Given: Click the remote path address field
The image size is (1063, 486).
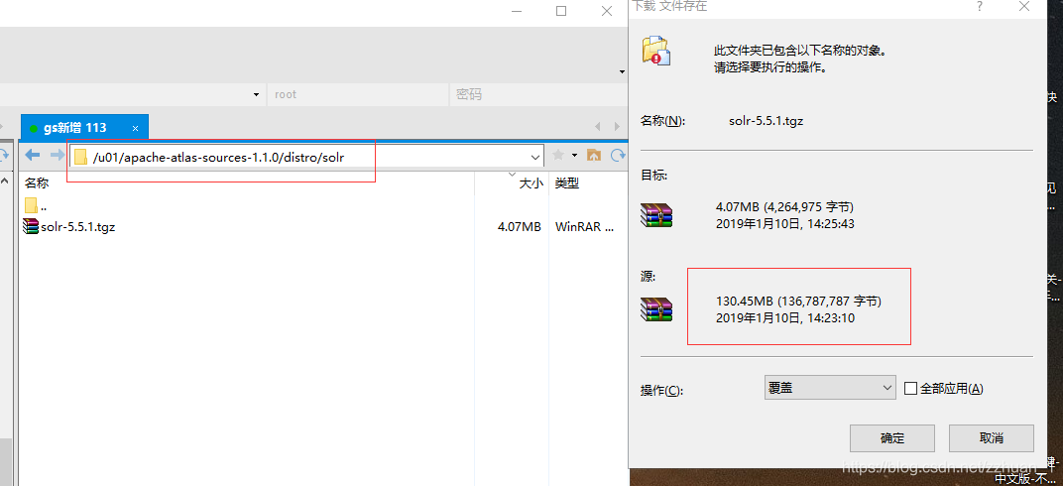Looking at the screenshot, I should (x=305, y=157).
